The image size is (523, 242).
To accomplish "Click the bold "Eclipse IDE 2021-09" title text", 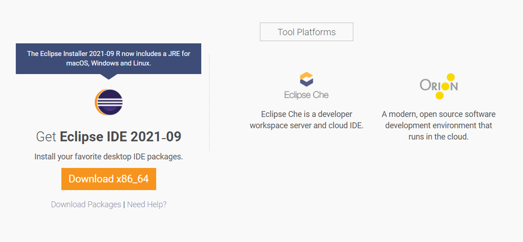I will (x=120, y=137).
